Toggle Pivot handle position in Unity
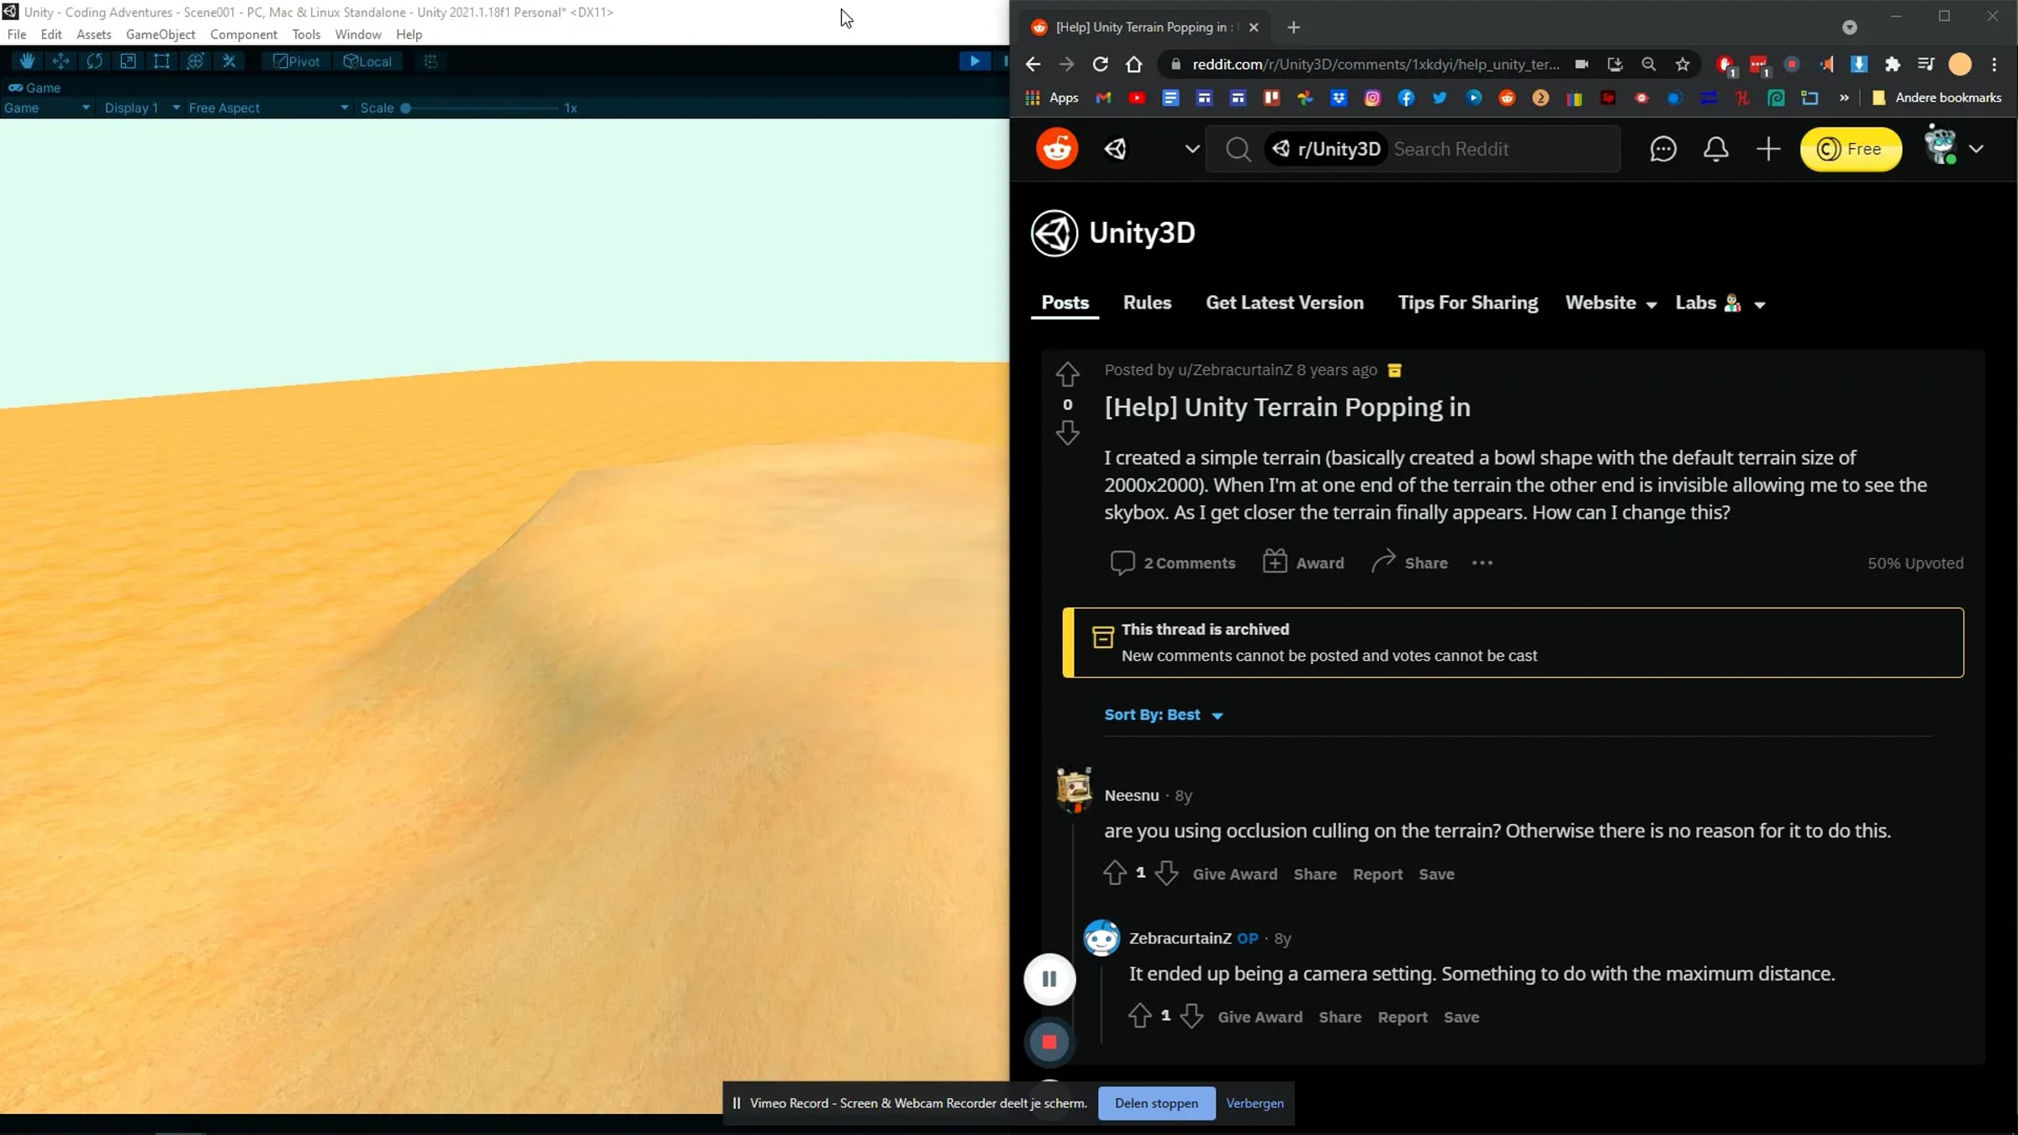Viewport: 2018px width, 1135px height. click(x=296, y=61)
